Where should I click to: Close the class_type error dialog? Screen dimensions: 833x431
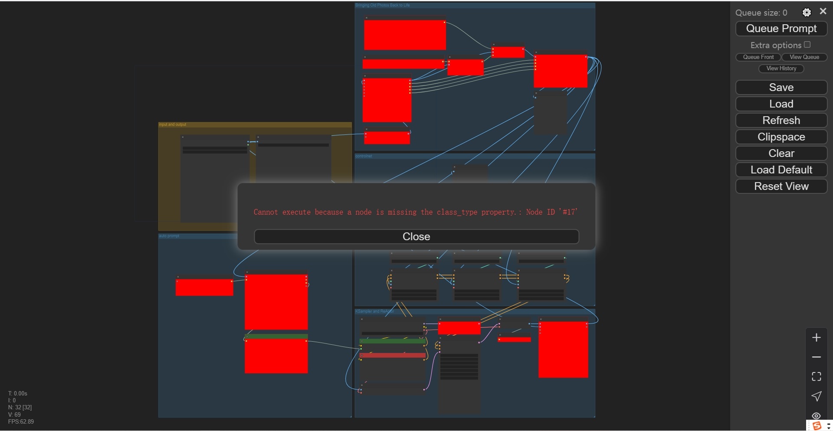point(416,237)
